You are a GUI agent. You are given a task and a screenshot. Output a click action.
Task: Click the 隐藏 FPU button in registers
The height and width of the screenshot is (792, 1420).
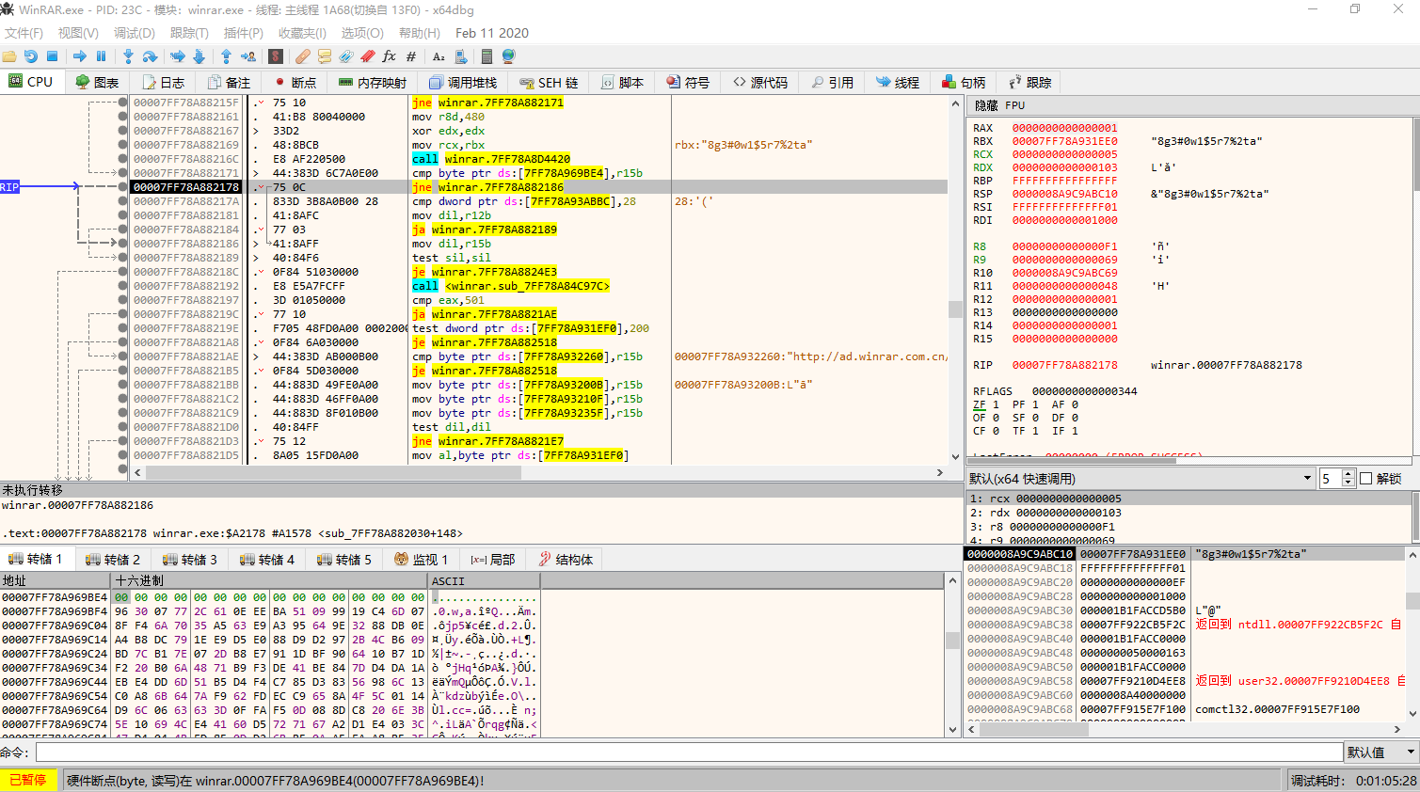click(x=999, y=105)
